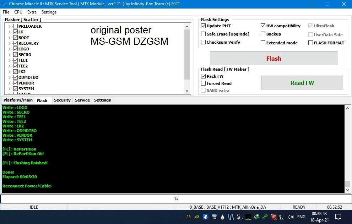The width and height of the screenshot is (352, 224).
Task: Click the 0% progress bar
Action: [176, 199]
